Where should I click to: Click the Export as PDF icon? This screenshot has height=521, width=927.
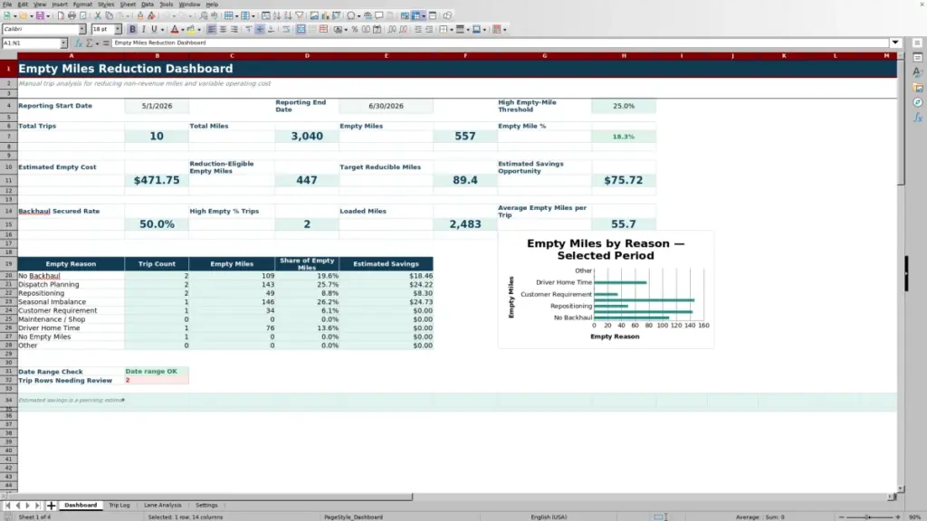[61, 15]
